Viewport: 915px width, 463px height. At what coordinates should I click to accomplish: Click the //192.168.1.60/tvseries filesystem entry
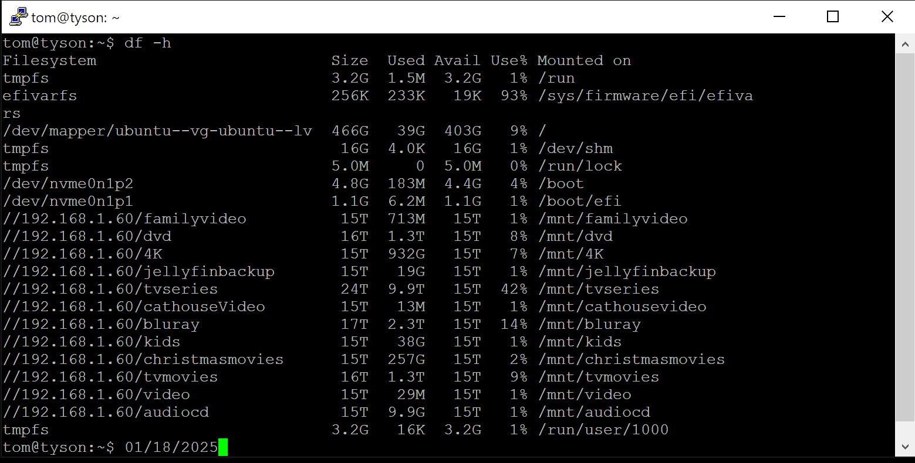pos(110,289)
